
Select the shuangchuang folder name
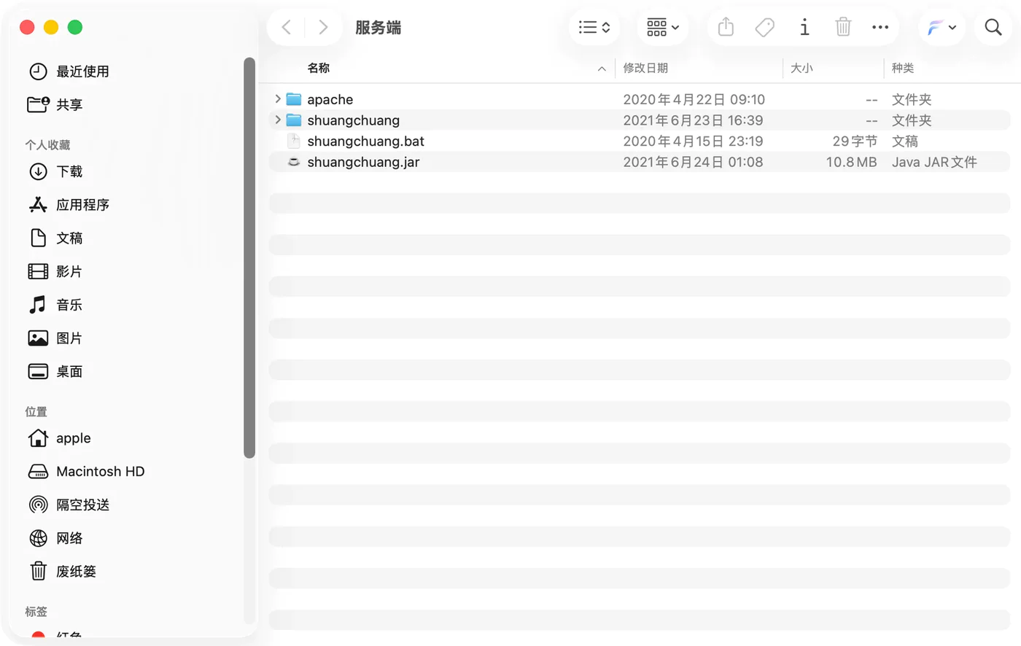(353, 120)
